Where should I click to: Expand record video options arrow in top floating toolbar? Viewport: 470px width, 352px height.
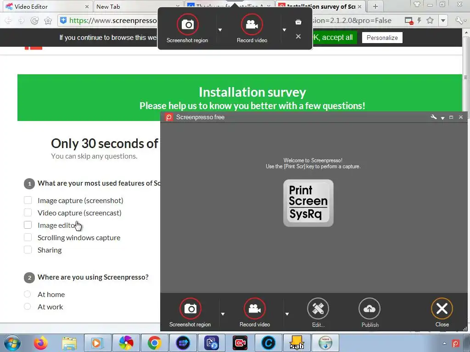284,30
